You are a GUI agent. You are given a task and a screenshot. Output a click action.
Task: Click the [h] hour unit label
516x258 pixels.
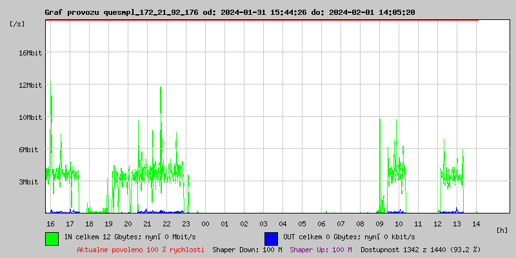(x=502, y=230)
